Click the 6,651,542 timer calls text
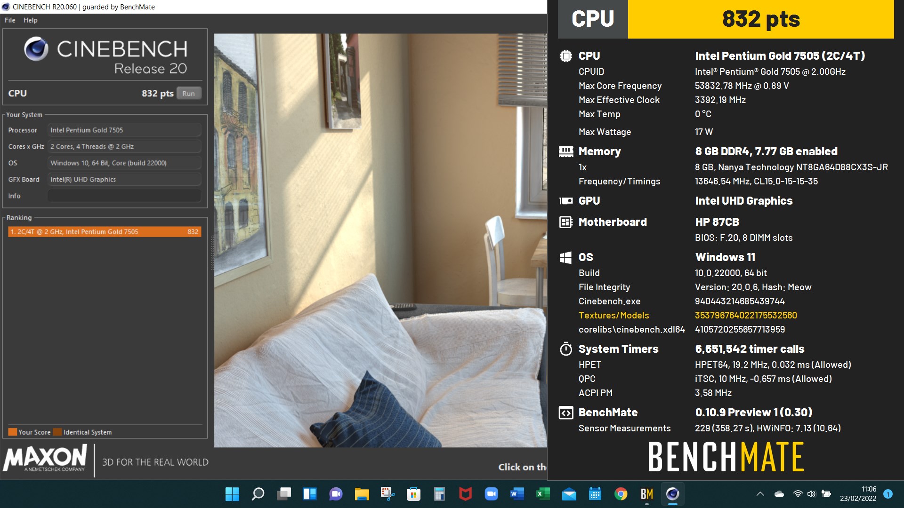Image resolution: width=904 pixels, height=508 pixels. click(750, 349)
